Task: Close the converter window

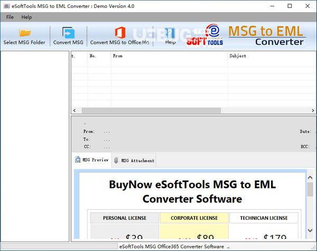Action: (307, 6)
